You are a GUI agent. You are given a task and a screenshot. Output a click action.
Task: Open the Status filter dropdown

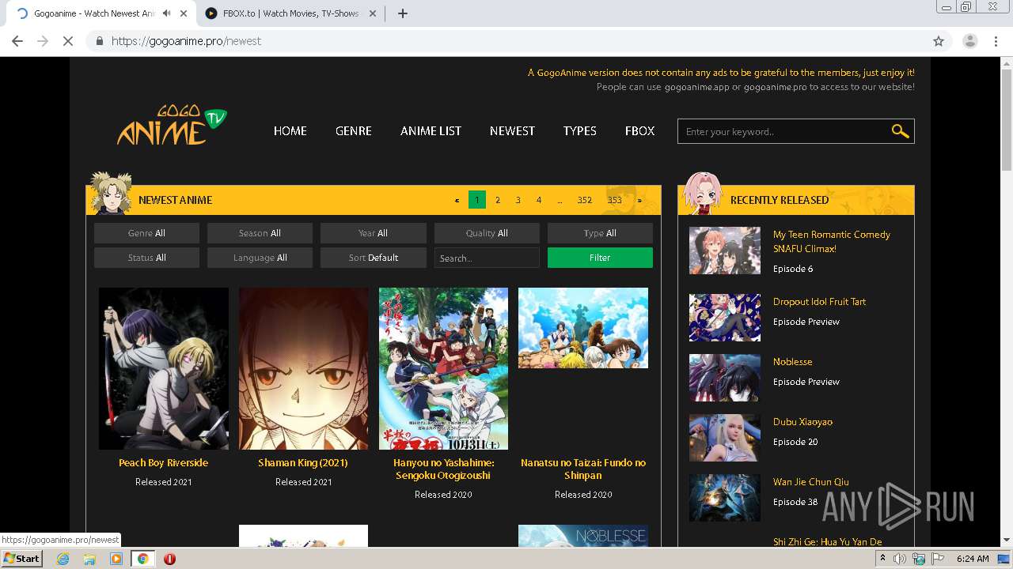(x=146, y=258)
